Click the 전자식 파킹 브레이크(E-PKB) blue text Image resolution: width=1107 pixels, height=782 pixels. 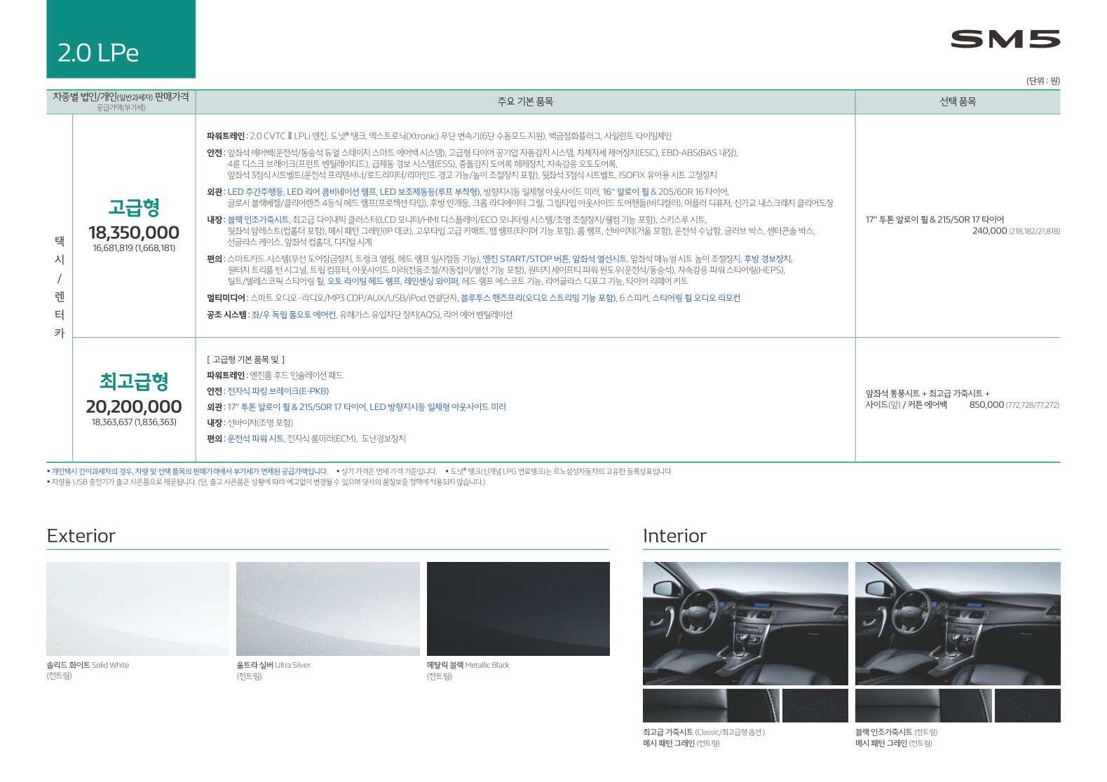coord(278,392)
